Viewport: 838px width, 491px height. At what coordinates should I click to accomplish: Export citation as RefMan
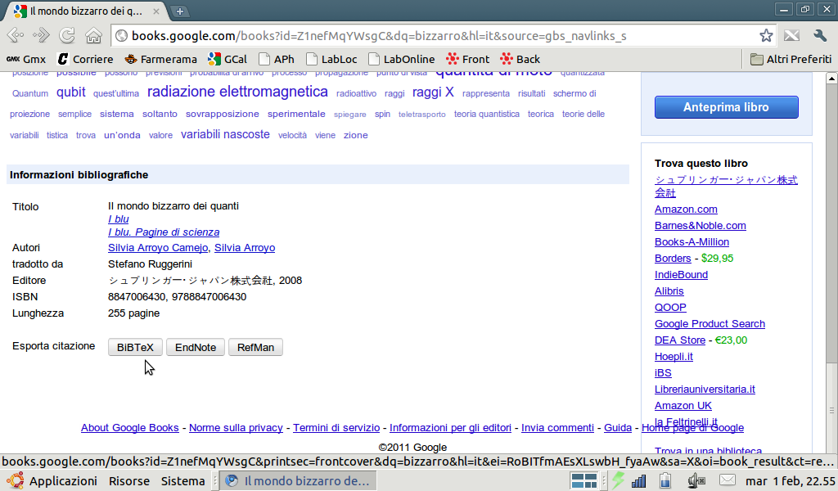[255, 347]
